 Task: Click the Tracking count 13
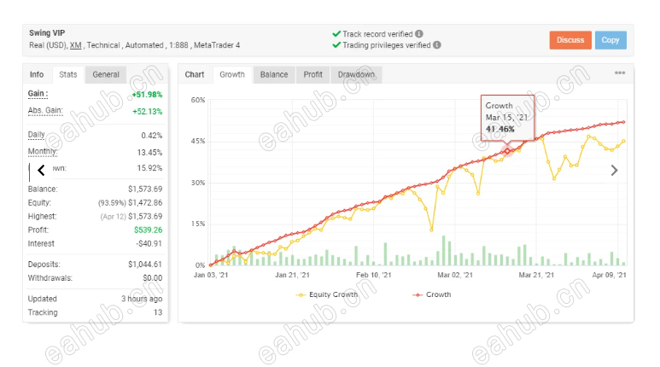158,312
